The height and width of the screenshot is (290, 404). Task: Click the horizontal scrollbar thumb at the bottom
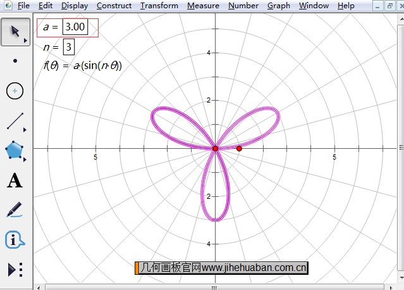(x=214, y=287)
